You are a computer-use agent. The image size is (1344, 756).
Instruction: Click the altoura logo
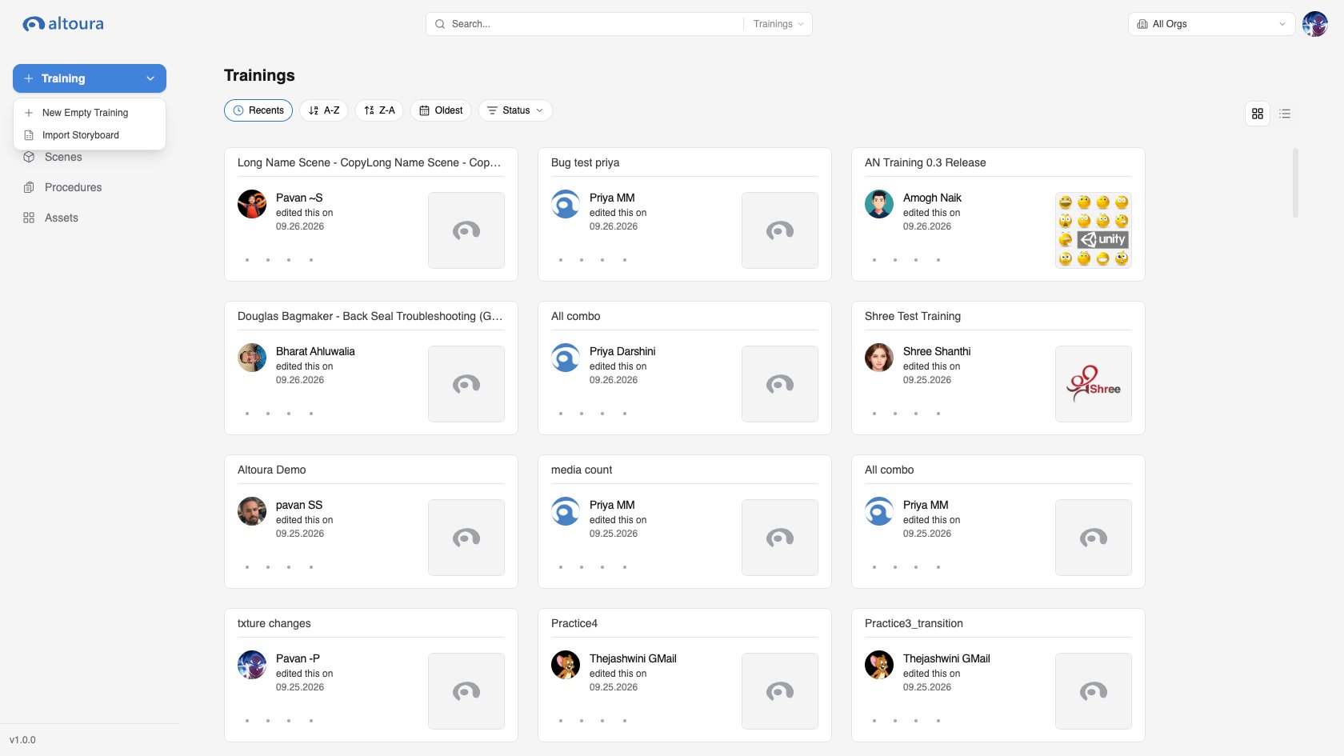pos(63,24)
